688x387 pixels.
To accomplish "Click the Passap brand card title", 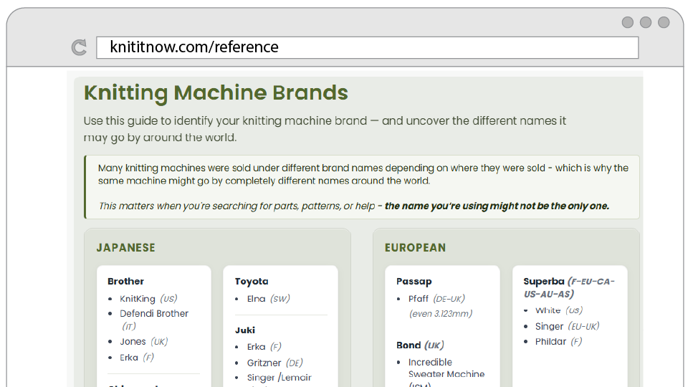I will [x=414, y=281].
